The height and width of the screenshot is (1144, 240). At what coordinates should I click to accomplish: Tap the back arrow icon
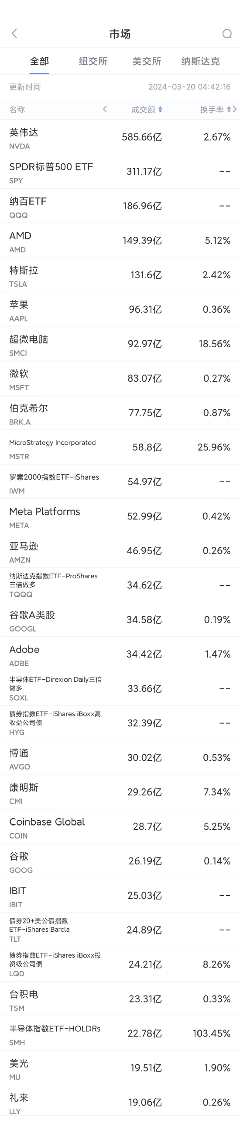pos(14,34)
